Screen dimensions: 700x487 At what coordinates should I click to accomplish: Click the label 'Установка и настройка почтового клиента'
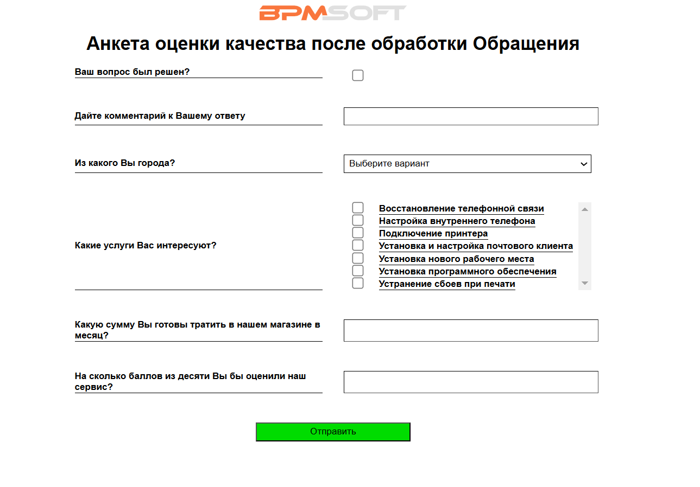point(476,246)
